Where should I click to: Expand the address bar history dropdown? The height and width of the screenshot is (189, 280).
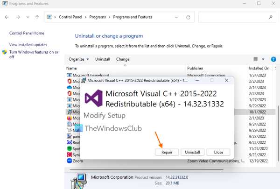click(176, 17)
